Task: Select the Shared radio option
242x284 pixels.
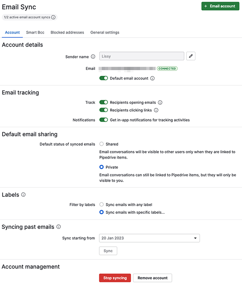Action: [101, 144]
